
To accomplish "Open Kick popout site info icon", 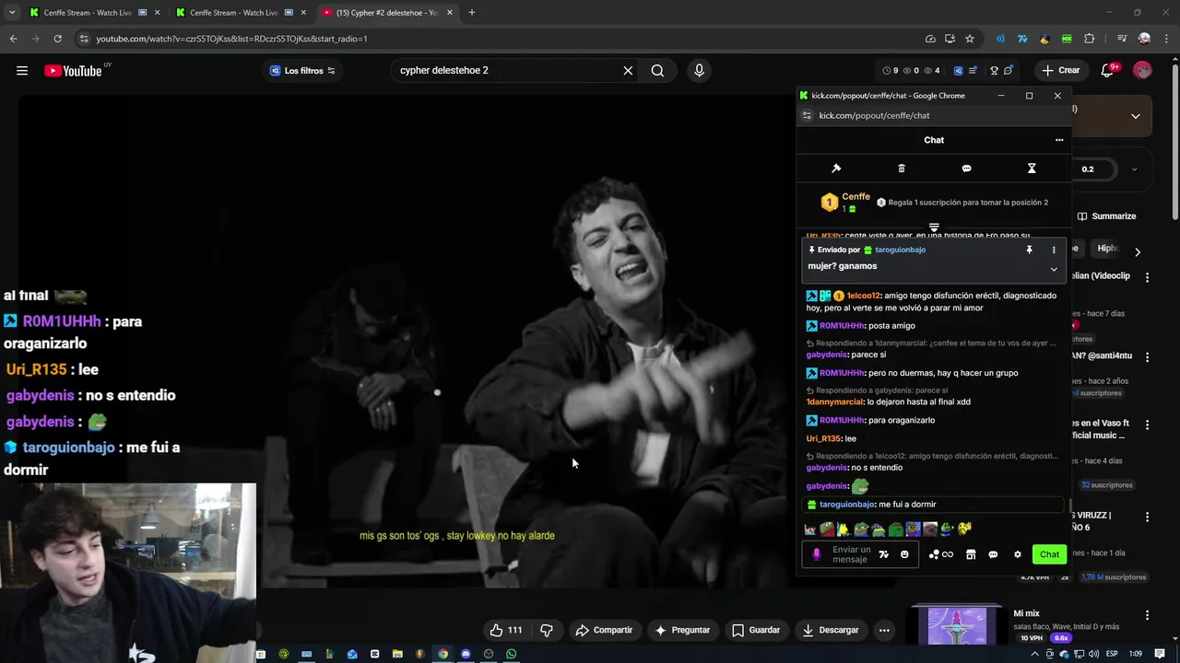I will pyautogui.click(x=807, y=115).
